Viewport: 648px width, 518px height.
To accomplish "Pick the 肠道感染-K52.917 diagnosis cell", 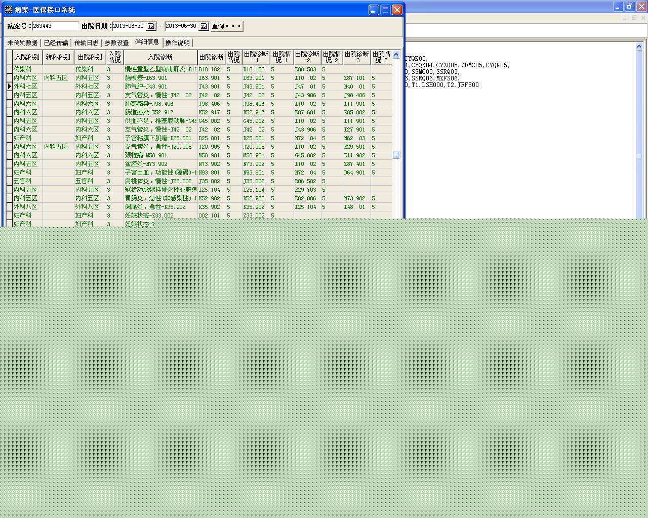I will click(x=160, y=112).
